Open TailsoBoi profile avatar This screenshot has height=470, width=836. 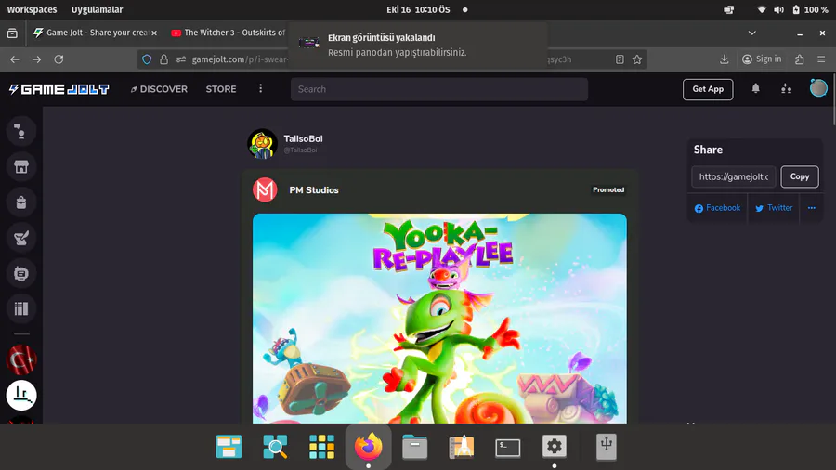pos(262,144)
